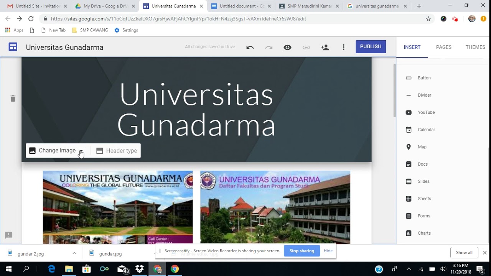491x276 pixels.
Task: Open Dropbox from the taskbar
Action: [140, 269]
